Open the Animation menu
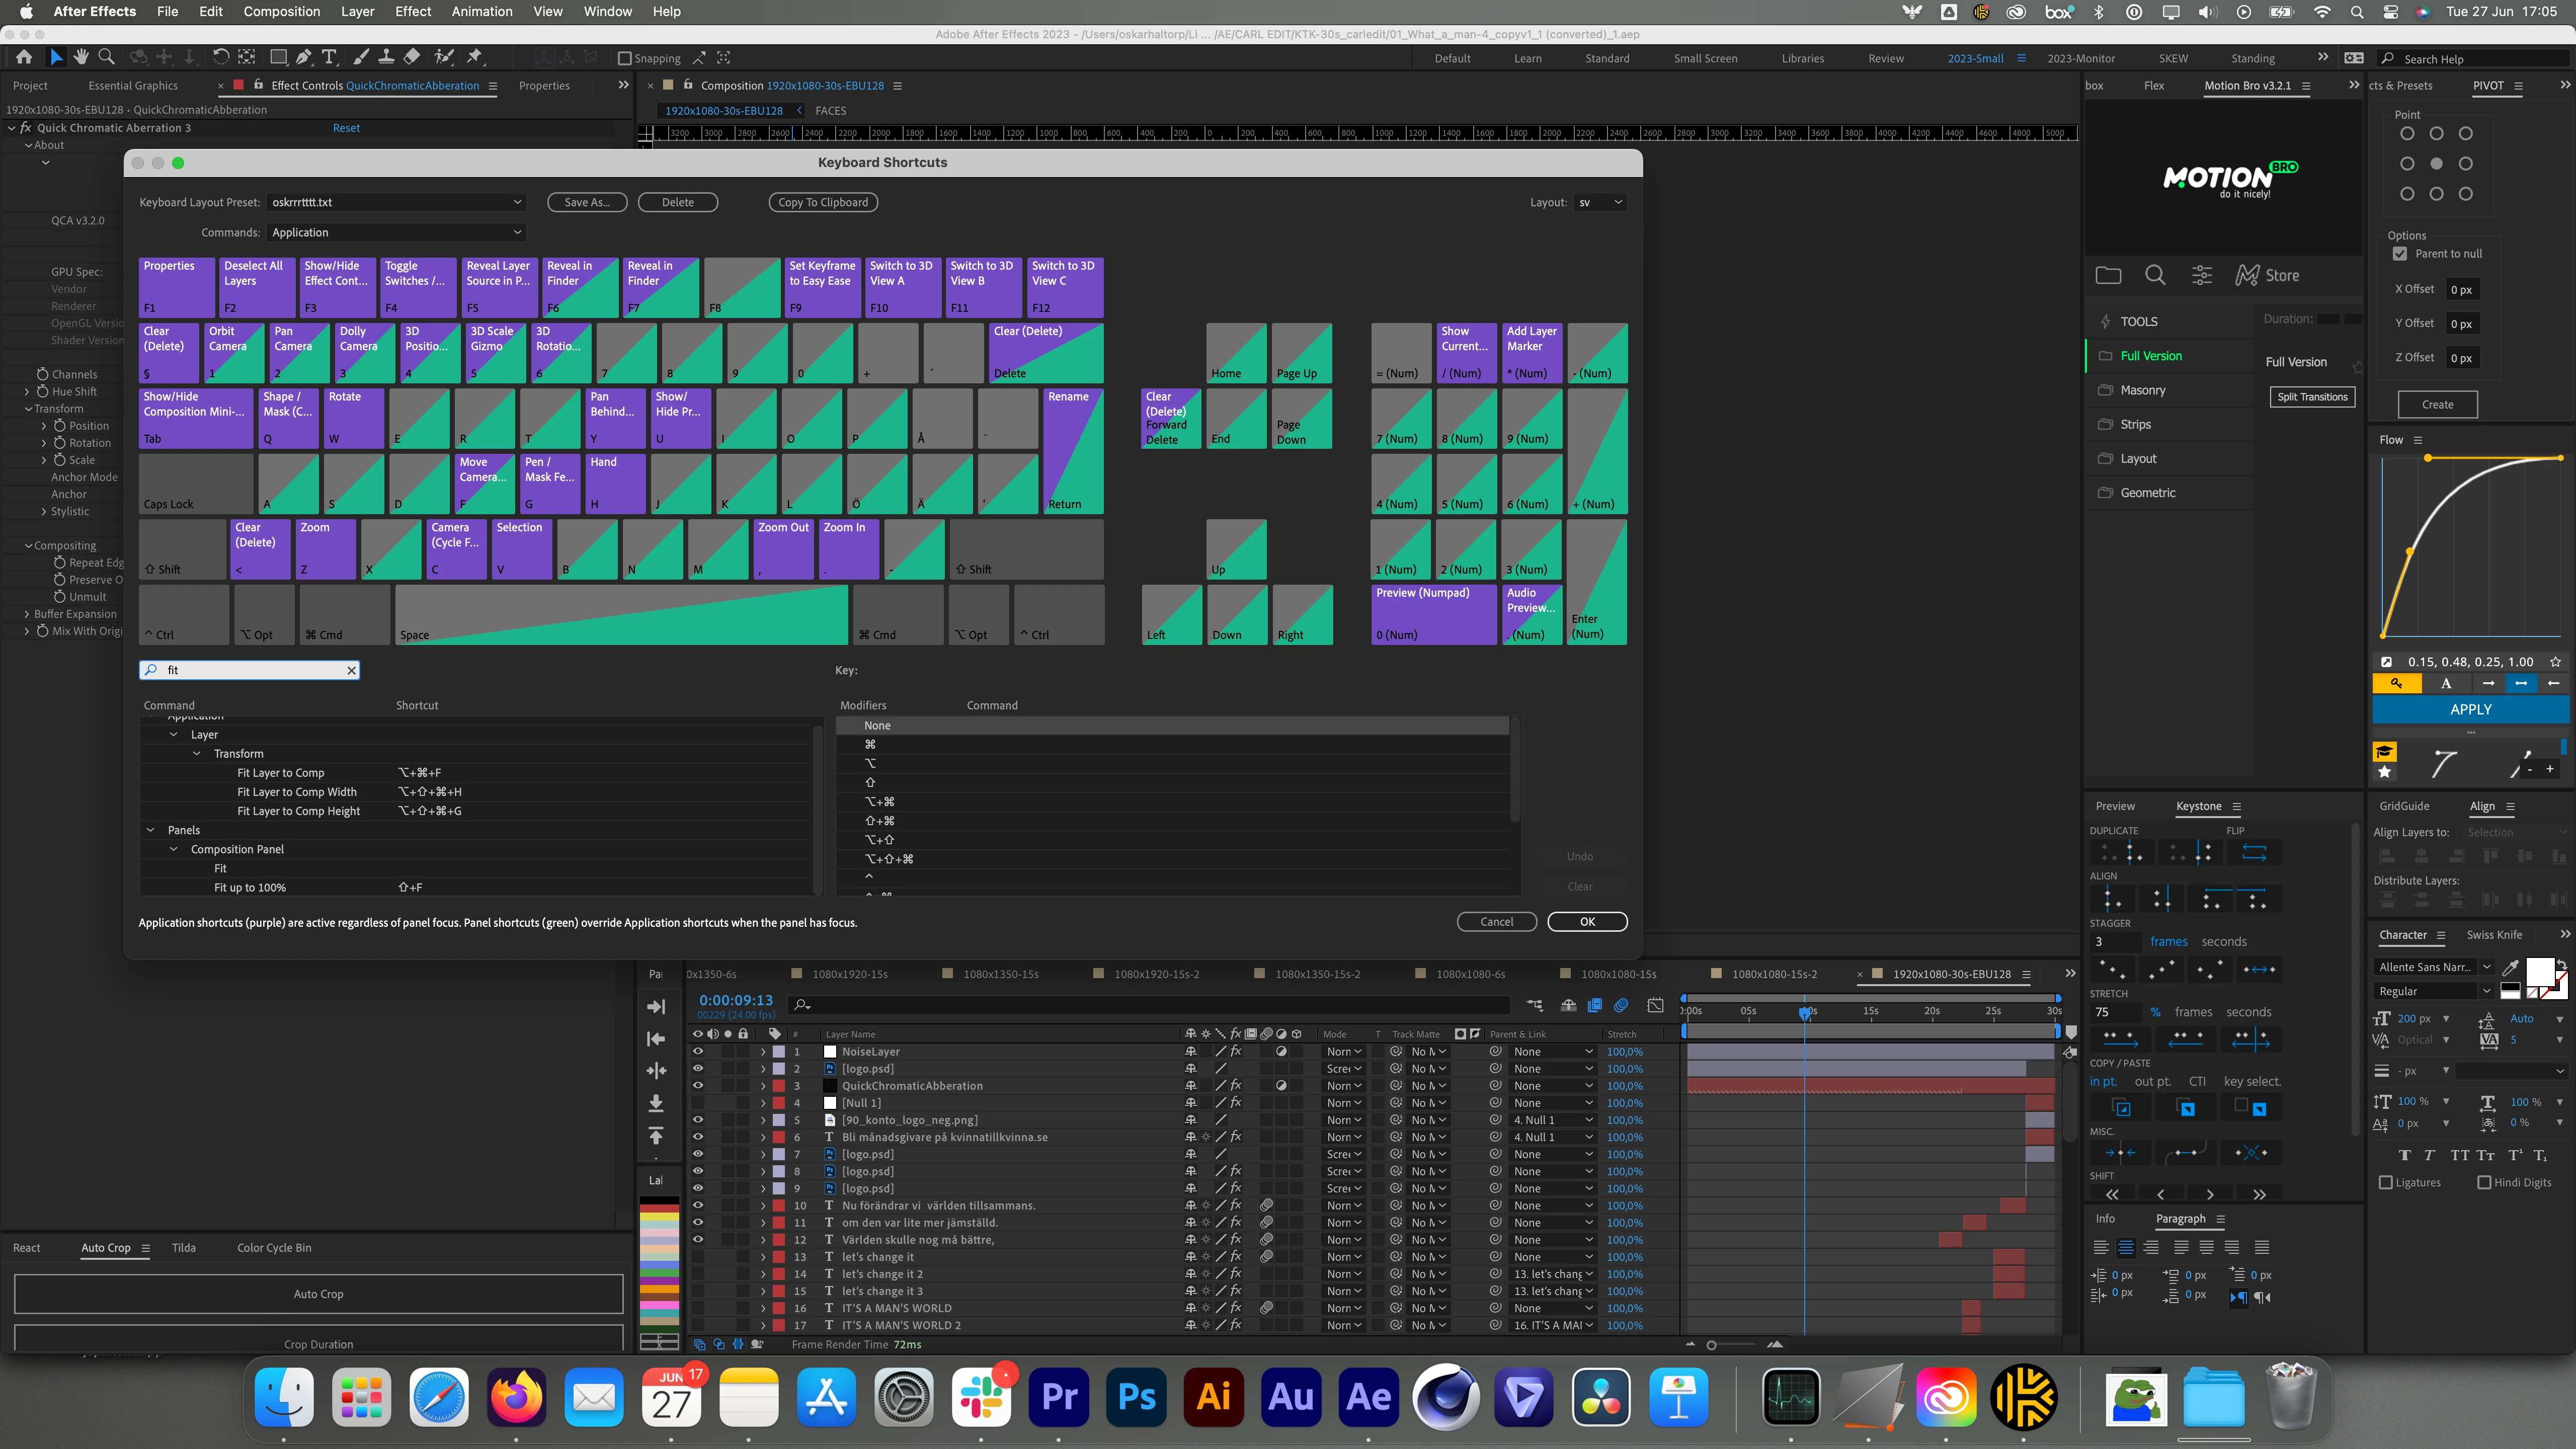This screenshot has width=2576, height=1449. click(481, 11)
